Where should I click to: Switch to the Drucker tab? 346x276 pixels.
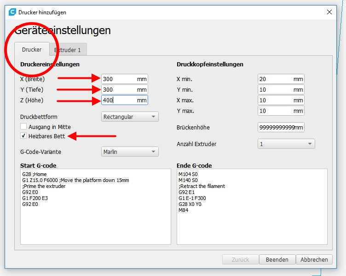(x=32, y=49)
